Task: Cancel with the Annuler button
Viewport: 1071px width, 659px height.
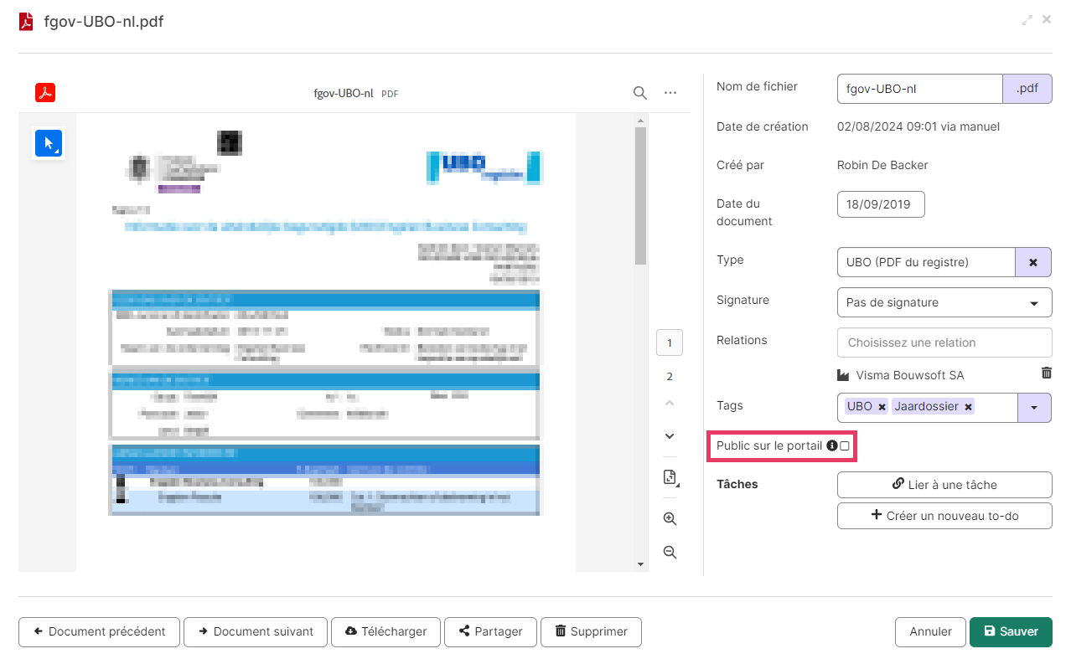Action: coord(930,632)
